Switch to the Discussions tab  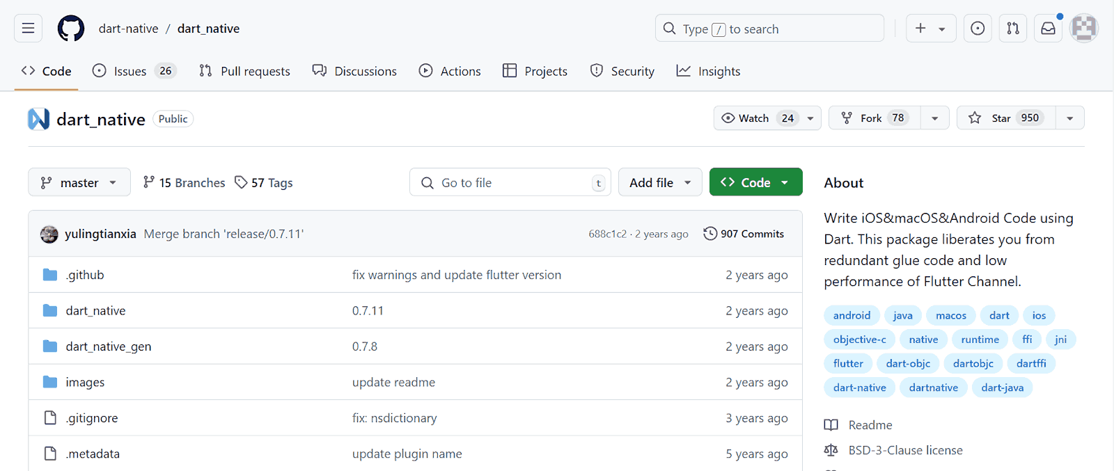coord(354,71)
